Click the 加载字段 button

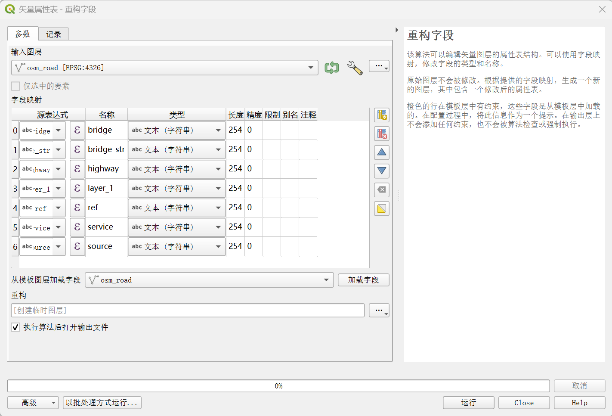pos(364,280)
